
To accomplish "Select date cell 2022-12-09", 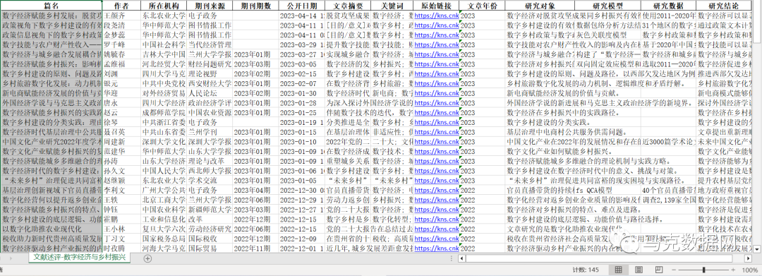I will point(301,239).
